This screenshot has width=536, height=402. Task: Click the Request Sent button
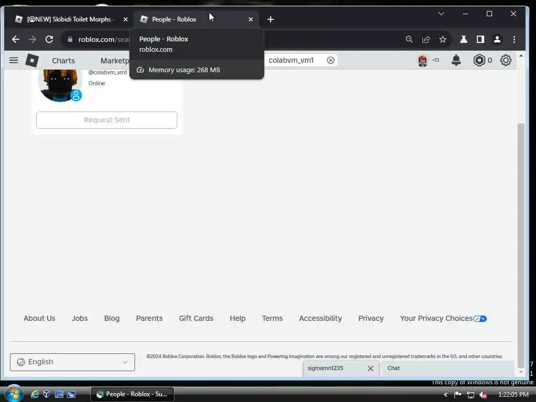[x=107, y=120]
